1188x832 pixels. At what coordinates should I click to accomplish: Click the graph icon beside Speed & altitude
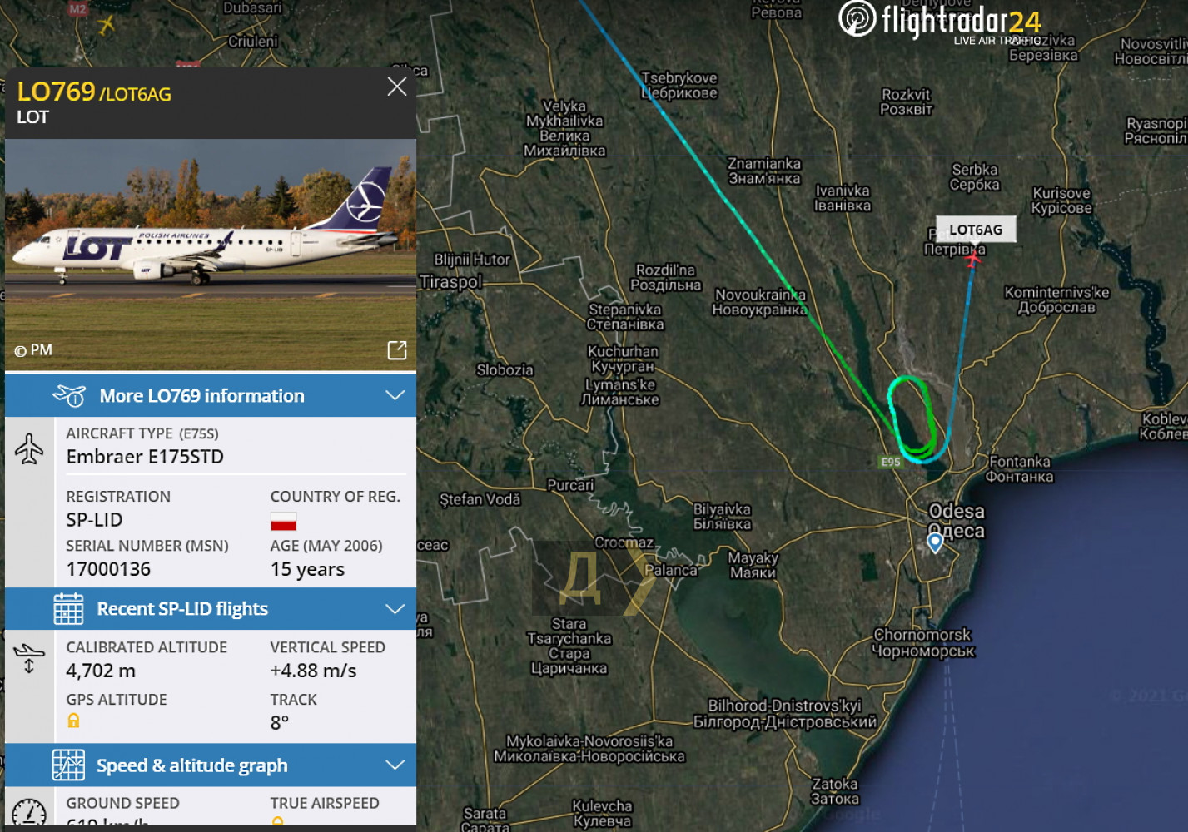(x=68, y=765)
